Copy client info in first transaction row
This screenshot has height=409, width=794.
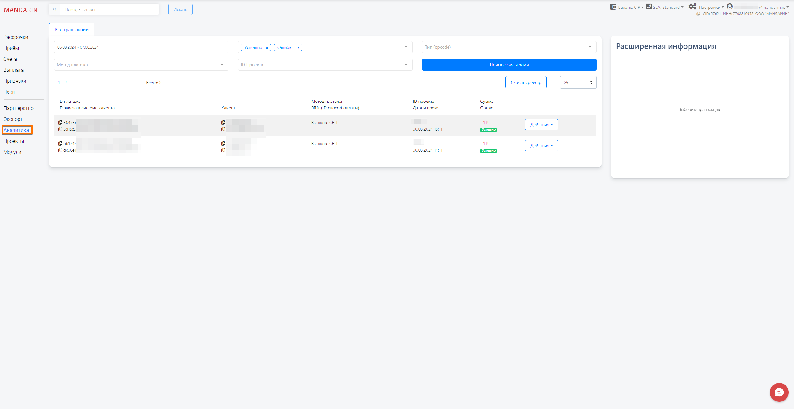click(223, 123)
